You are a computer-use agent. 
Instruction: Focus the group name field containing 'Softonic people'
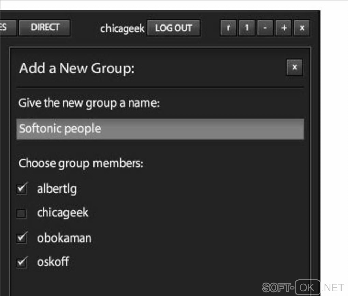tap(160, 129)
